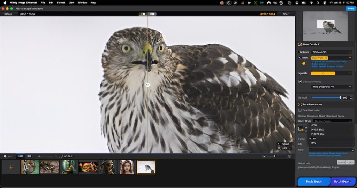Enable the Face Restoration checkbox
Viewport: 357px width, 188px height.
300,110
